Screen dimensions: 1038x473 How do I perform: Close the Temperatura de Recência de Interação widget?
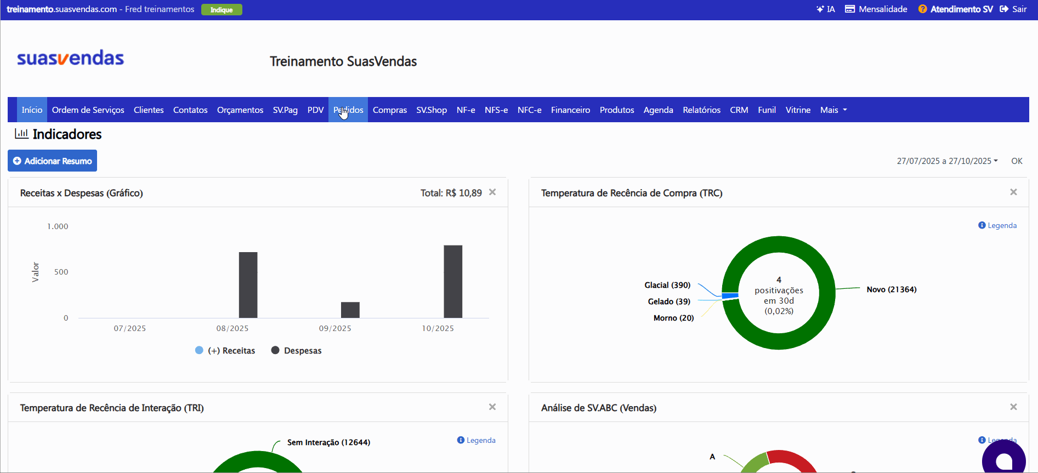[492, 407]
